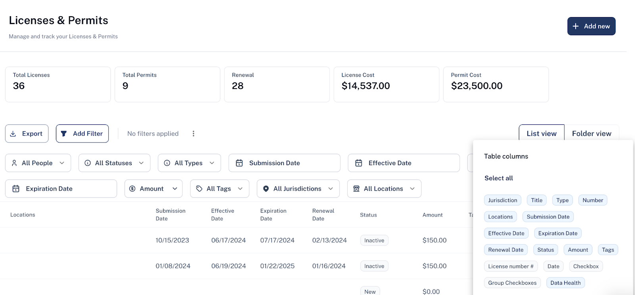
Task: Select the List view tab
Action: tap(542, 133)
